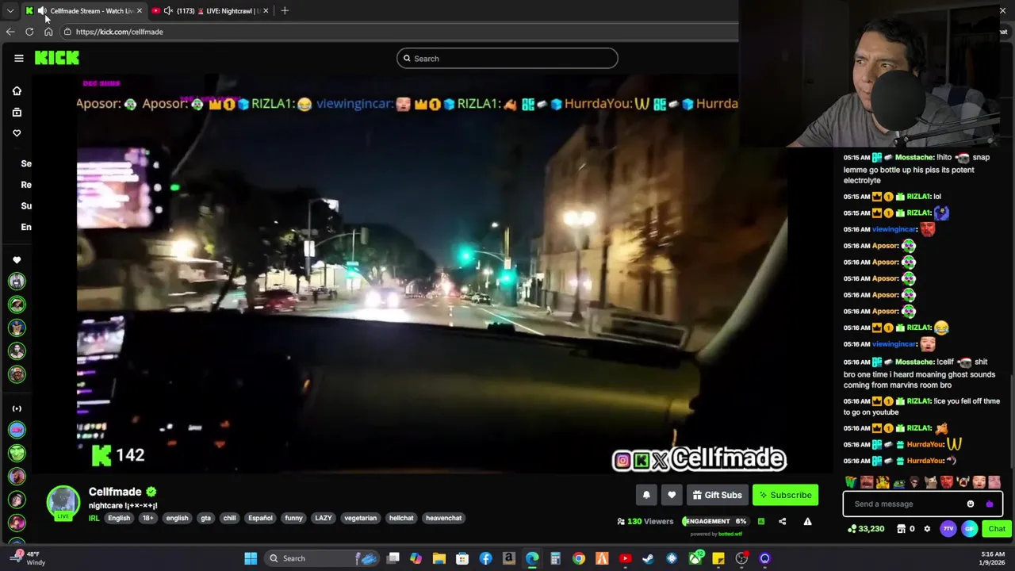Click the Windows taskbar Search box
The height and width of the screenshot is (571, 1015).
tap(324, 558)
